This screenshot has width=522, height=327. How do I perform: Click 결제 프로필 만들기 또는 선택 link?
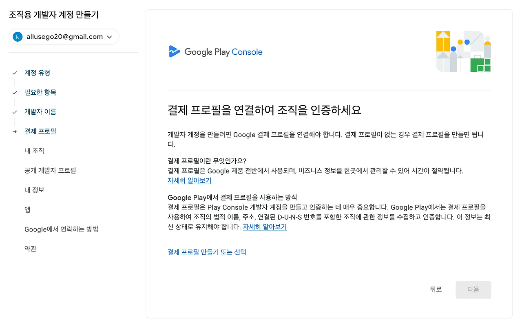tap(207, 252)
